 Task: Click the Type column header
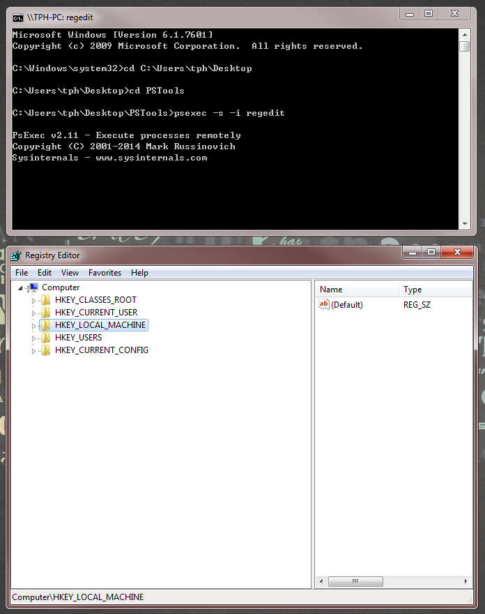click(x=436, y=290)
